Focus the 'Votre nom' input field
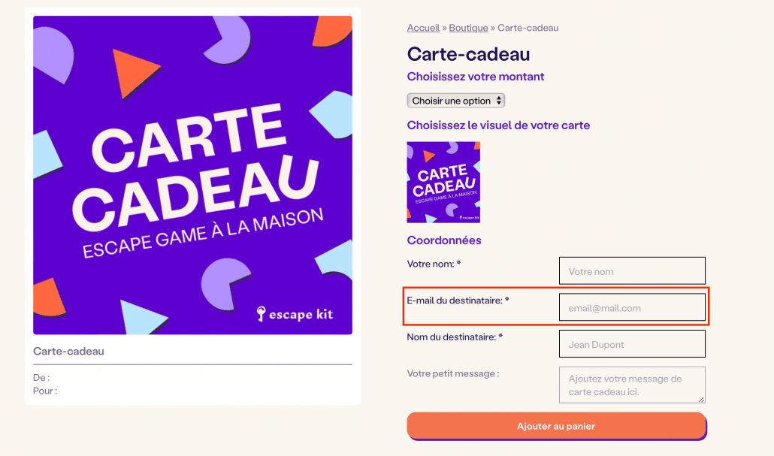 click(632, 271)
